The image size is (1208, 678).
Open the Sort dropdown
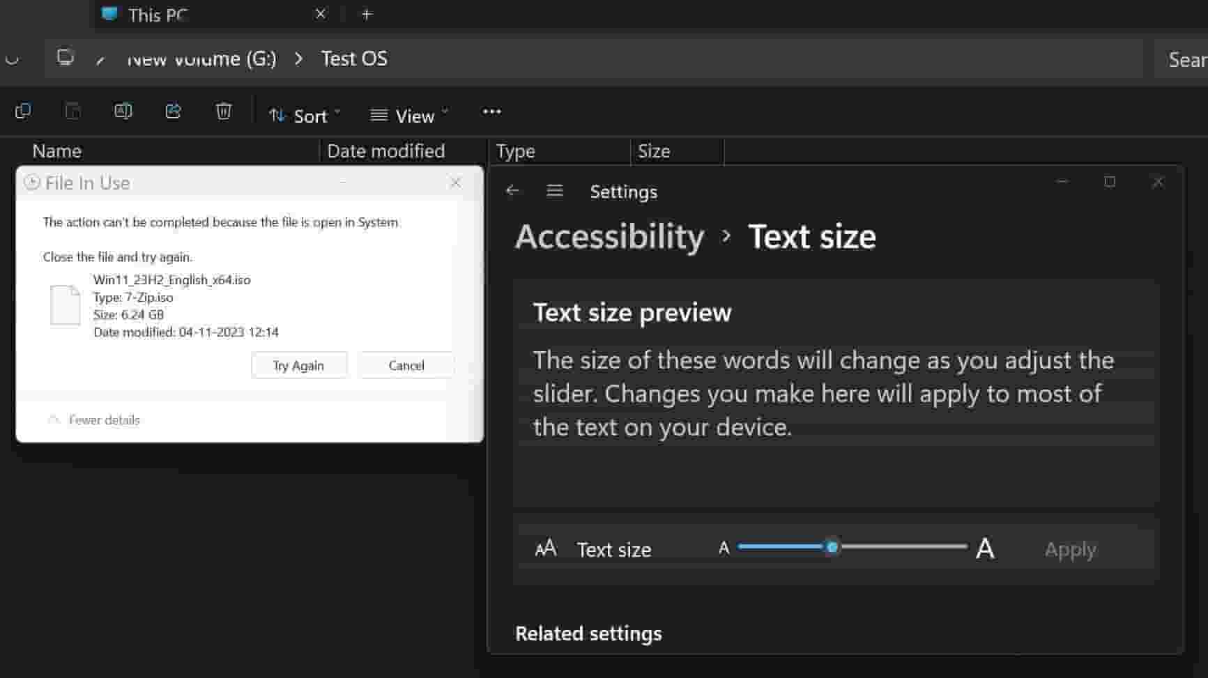click(x=305, y=116)
